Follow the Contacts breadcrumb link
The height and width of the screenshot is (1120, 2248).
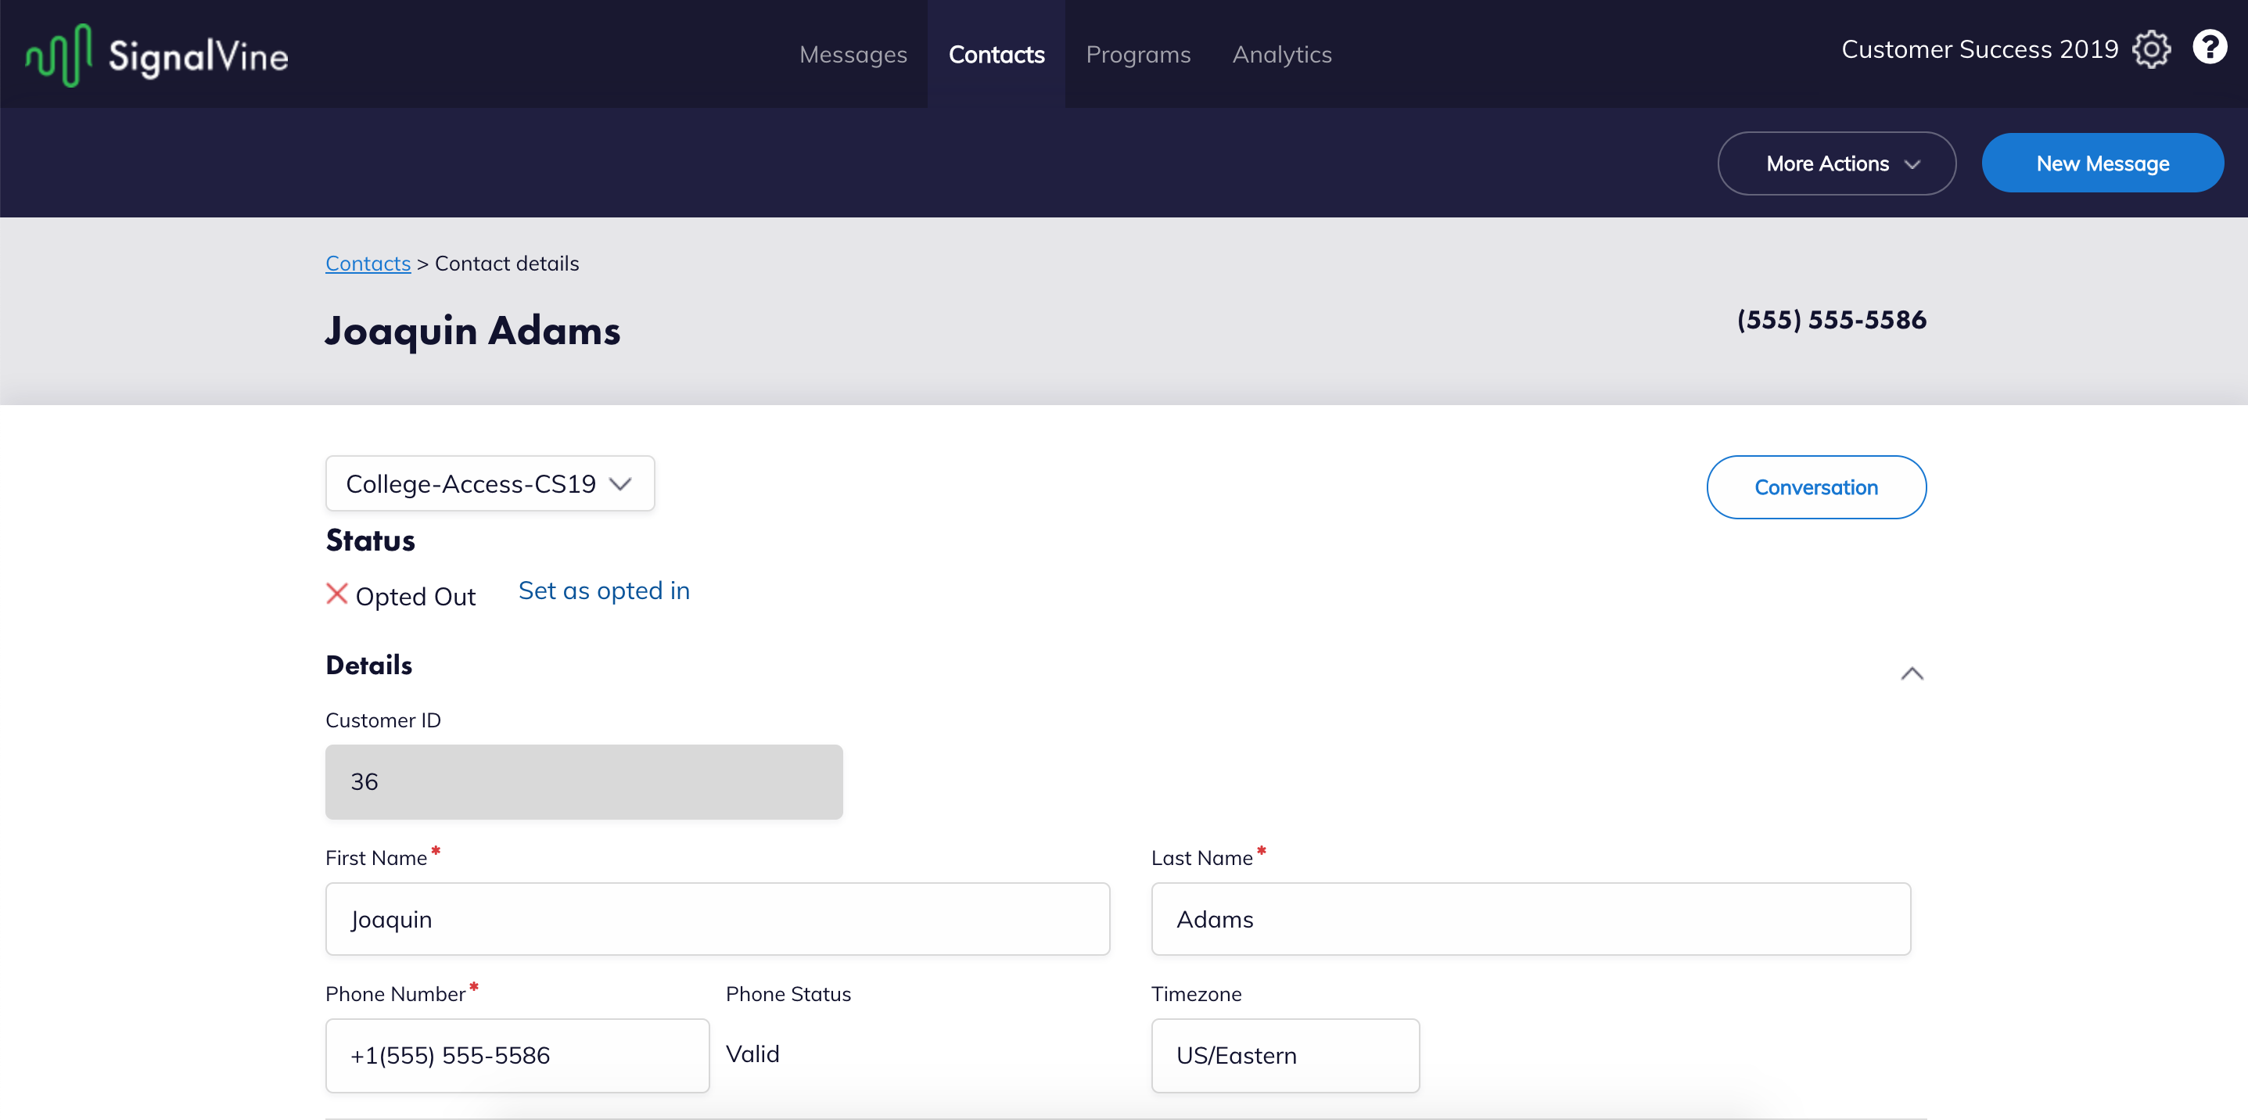click(x=368, y=264)
